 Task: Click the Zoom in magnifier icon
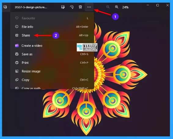pyautogui.click(x=117, y=7)
